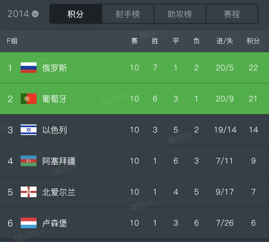Click the Northern Ireland flag icon

[29, 192]
